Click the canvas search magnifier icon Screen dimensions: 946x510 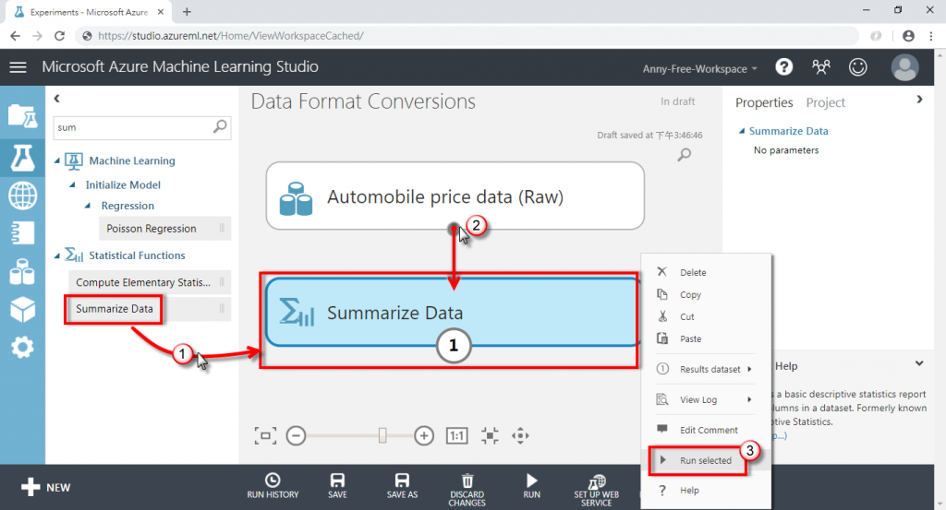pos(685,155)
